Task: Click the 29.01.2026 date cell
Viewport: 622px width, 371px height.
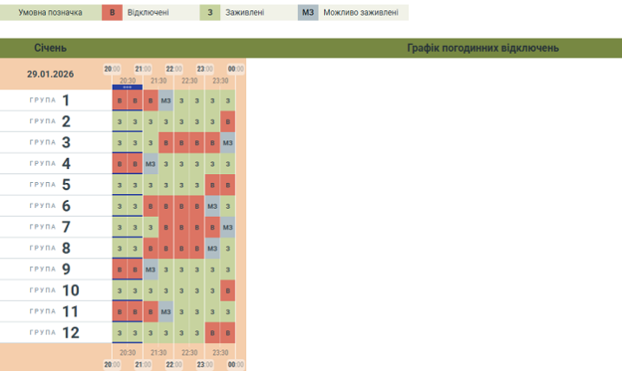Action: [50, 75]
